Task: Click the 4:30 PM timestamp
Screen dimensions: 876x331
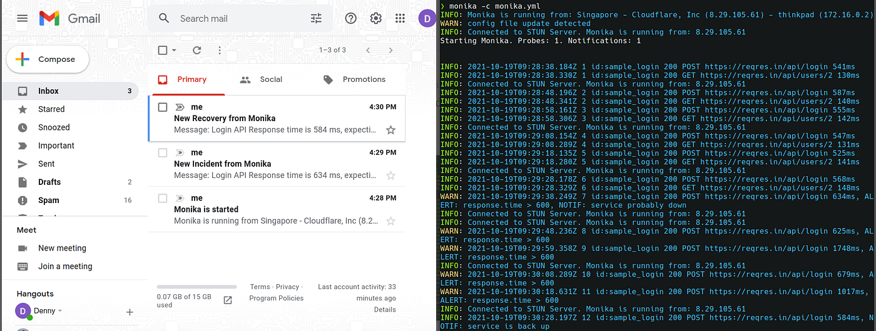Action: tap(383, 107)
